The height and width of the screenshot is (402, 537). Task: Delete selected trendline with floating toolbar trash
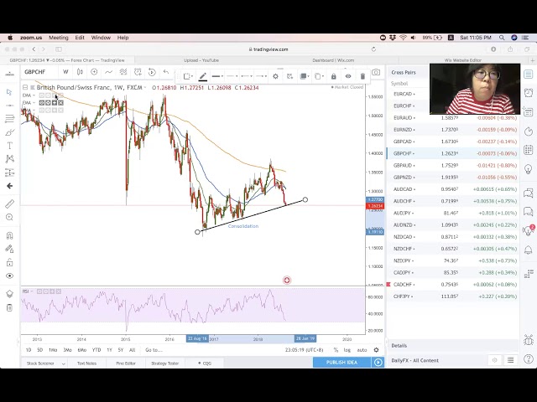pyautogui.click(x=362, y=76)
